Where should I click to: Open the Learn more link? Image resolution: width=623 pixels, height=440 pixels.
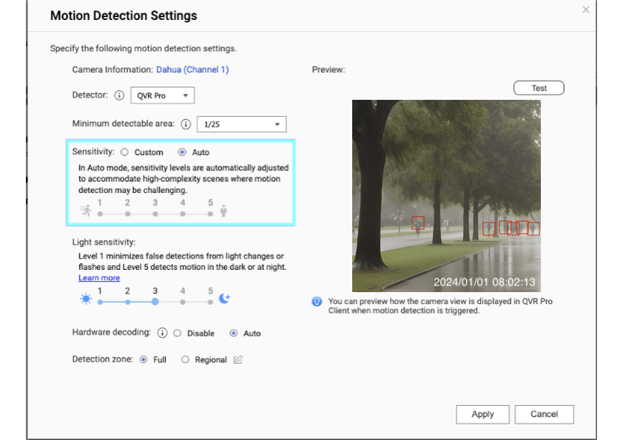coord(99,278)
